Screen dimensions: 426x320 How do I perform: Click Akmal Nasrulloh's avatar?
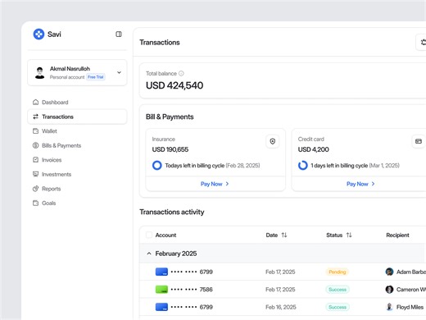pos(40,73)
